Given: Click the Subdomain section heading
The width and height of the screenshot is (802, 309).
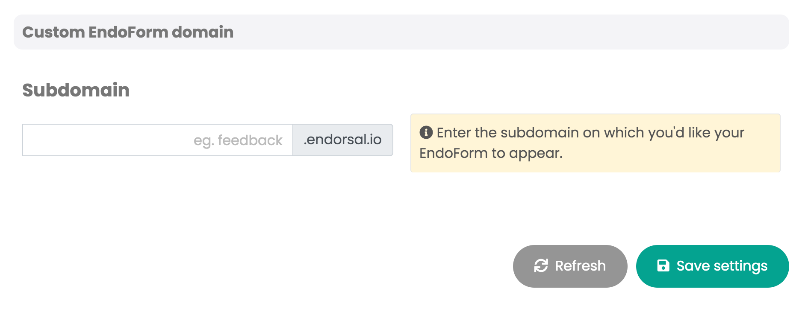Looking at the screenshot, I should click(76, 90).
